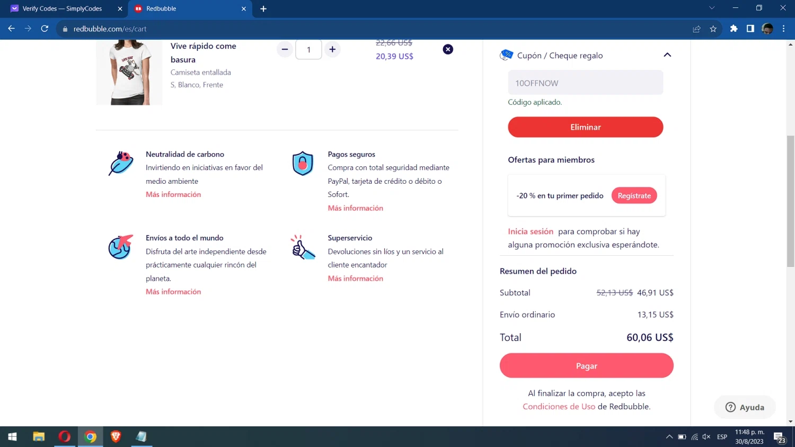Click the worldwide shipping globe icon
Image resolution: width=795 pixels, height=447 pixels.
120,247
